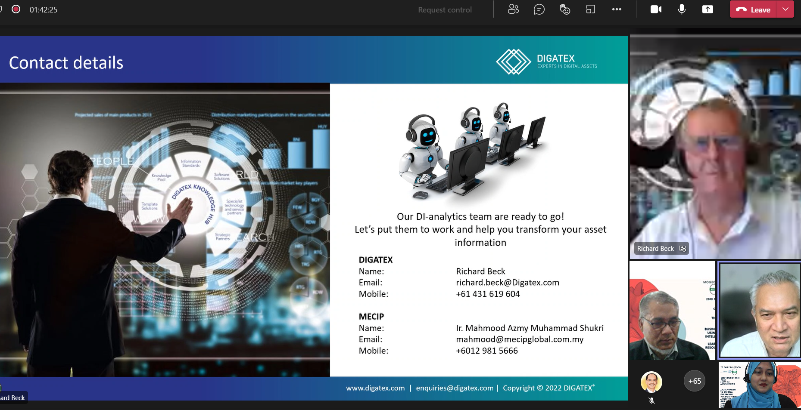801x410 pixels.
Task: Open the More actions ellipsis menu
Action: [617, 9]
